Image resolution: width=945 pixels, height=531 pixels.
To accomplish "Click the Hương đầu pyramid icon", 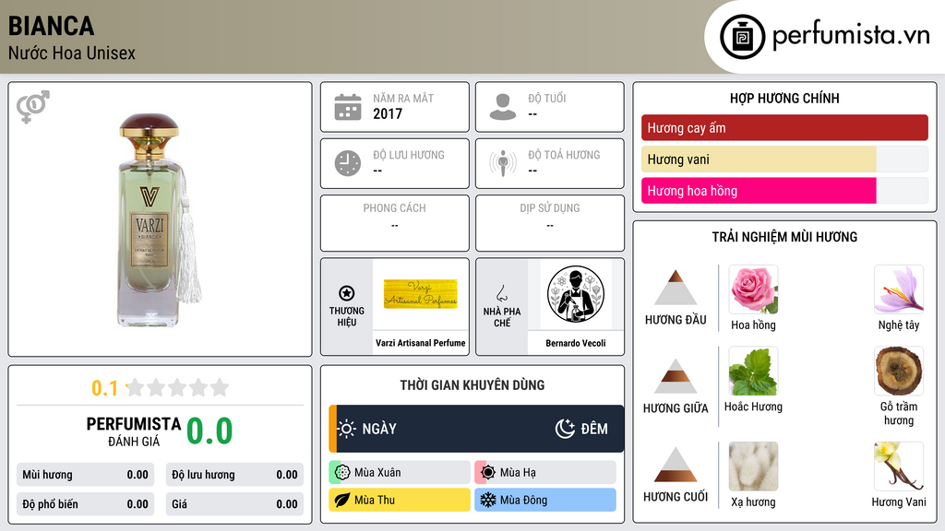I will 676,288.
